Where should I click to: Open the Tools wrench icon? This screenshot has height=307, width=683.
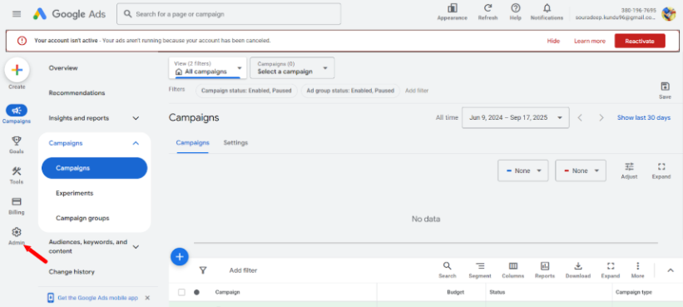click(17, 171)
